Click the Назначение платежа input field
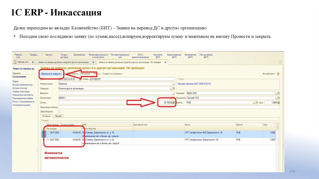319x179 pixels. [169, 107]
